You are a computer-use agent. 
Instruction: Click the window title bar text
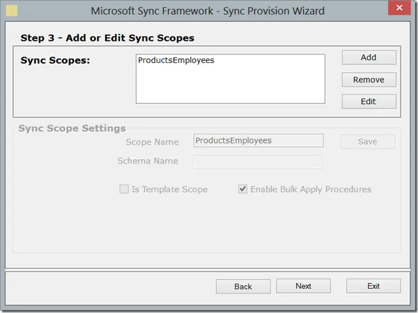(x=208, y=10)
